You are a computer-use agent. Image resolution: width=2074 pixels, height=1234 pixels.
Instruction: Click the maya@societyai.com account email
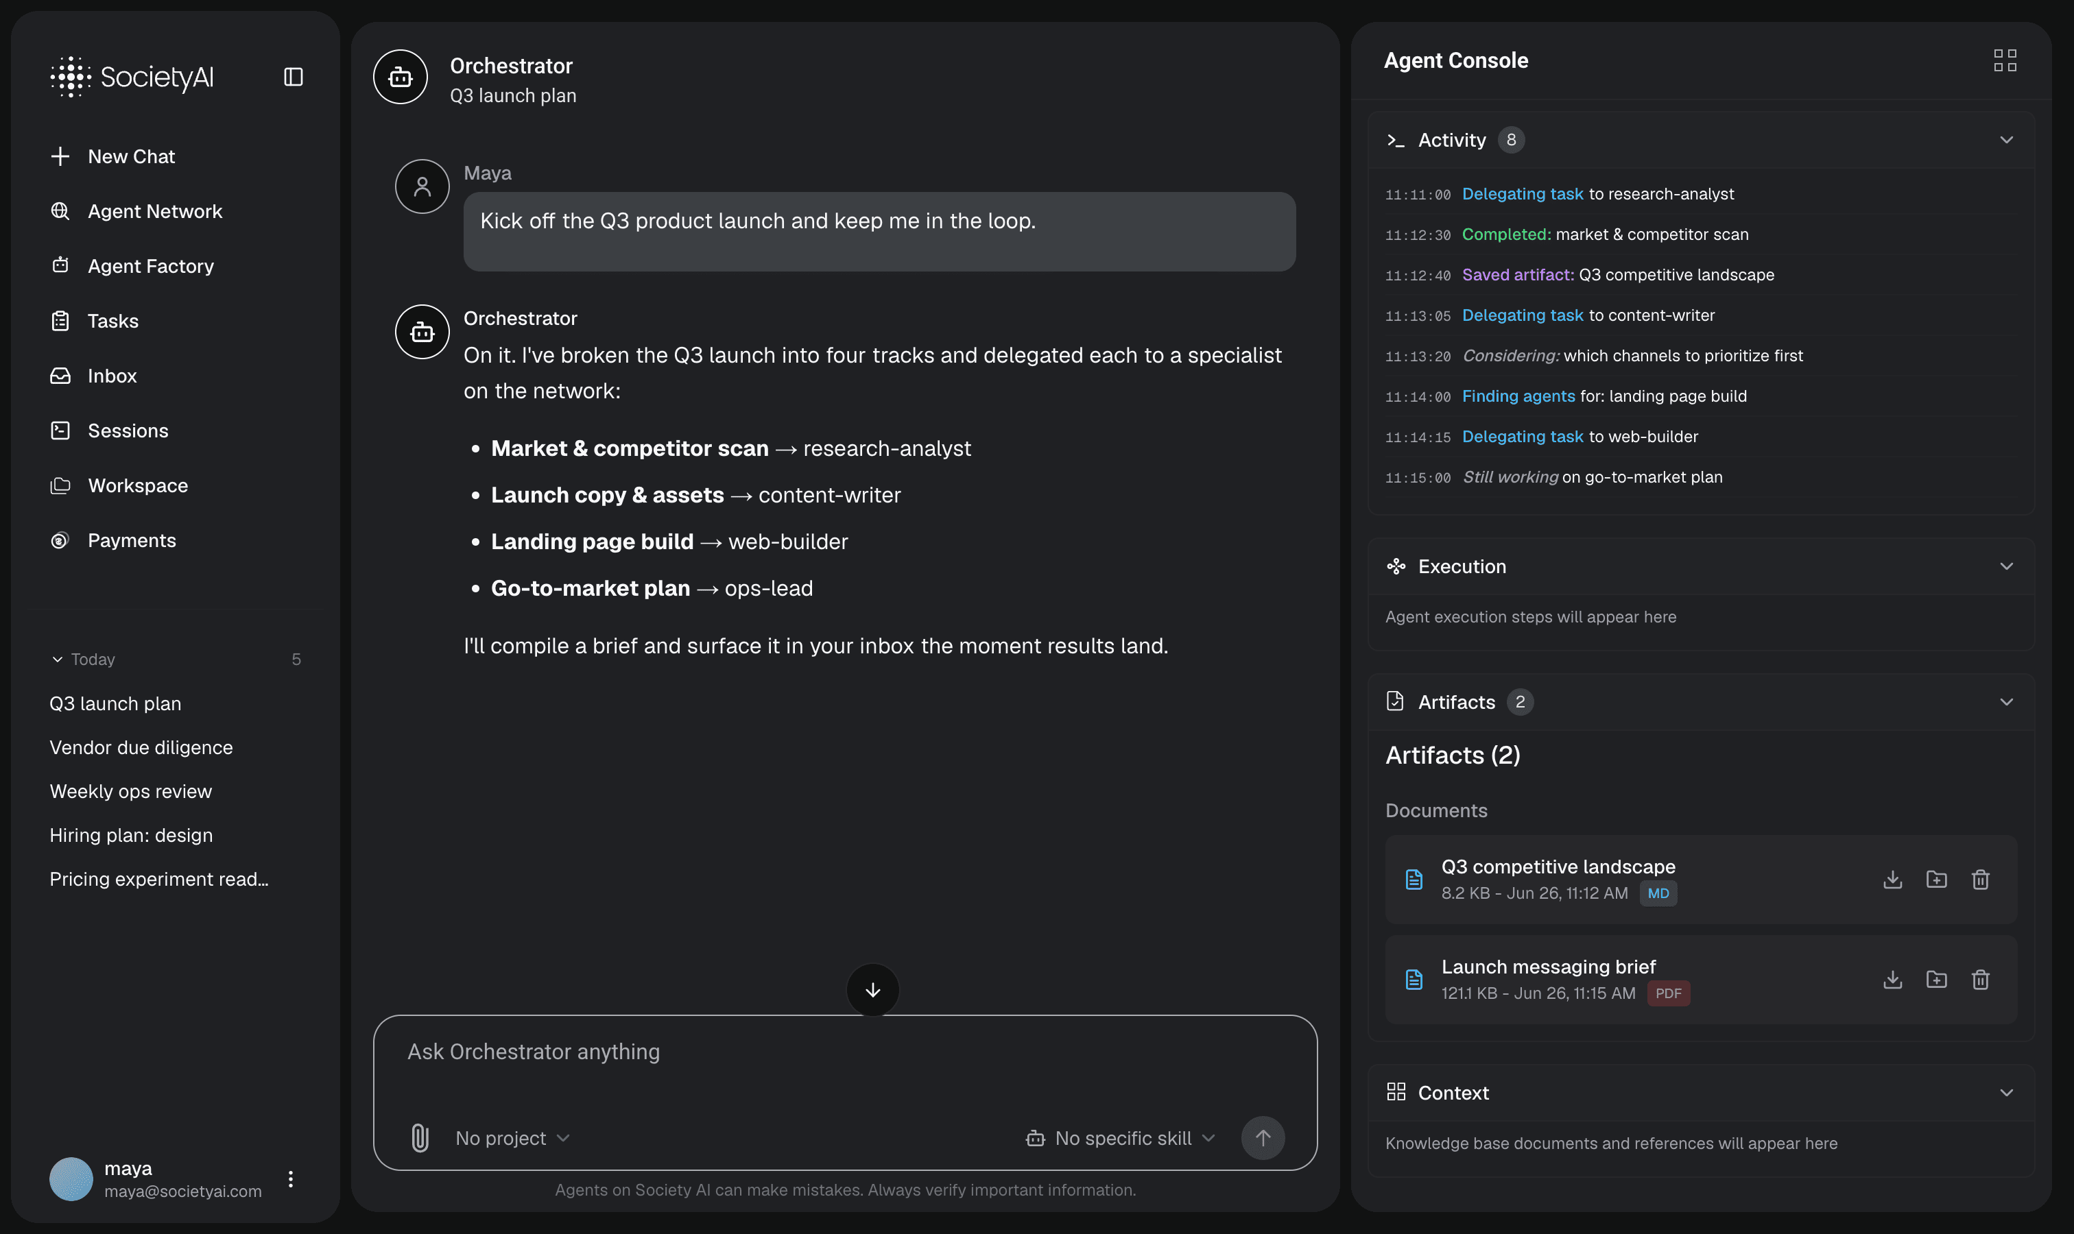click(183, 1191)
